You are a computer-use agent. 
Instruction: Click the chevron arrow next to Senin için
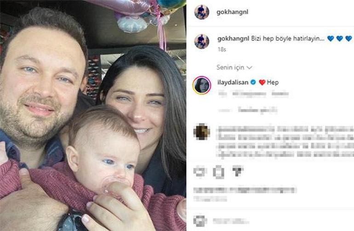tap(250, 68)
